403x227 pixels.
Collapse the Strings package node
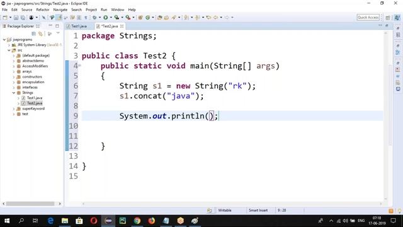click(14, 93)
